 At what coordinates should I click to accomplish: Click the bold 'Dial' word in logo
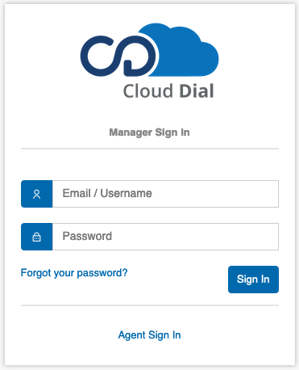(x=197, y=90)
